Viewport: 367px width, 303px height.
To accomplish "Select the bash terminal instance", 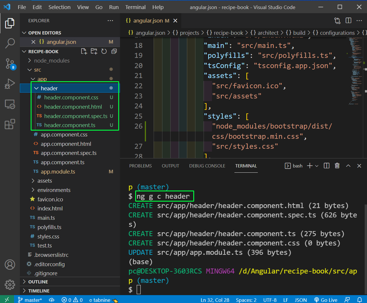I will pyautogui.click(x=294, y=166).
